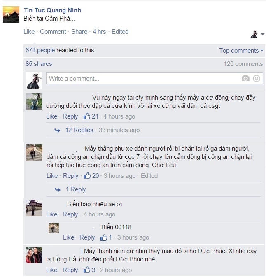
Task: Open the emoji smiley picker
Action: [x=257, y=78]
